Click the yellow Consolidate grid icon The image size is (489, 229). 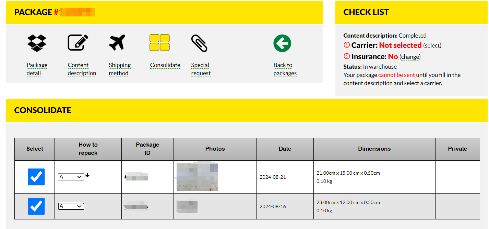point(160,43)
